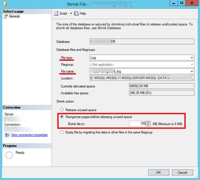This screenshot has height=180, width=200.
Task: Click the Ready progress spinner icon
Action: click(9, 155)
